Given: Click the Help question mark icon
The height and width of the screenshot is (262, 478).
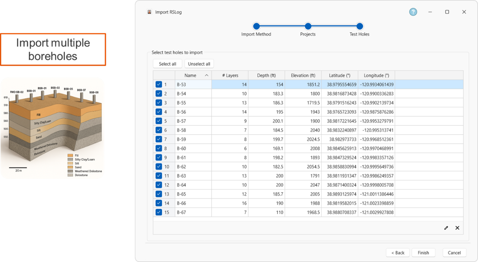Looking at the screenshot, I should [x=413, y=12].
